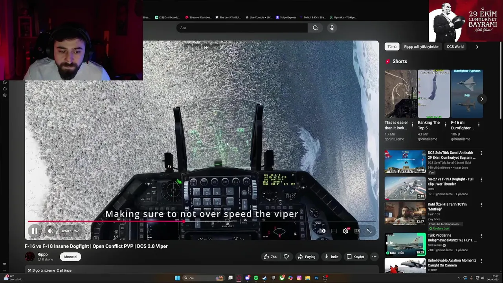Open Spotify from taskbar
This screenshot has width=503, height=283.
[x=256, y=278]
